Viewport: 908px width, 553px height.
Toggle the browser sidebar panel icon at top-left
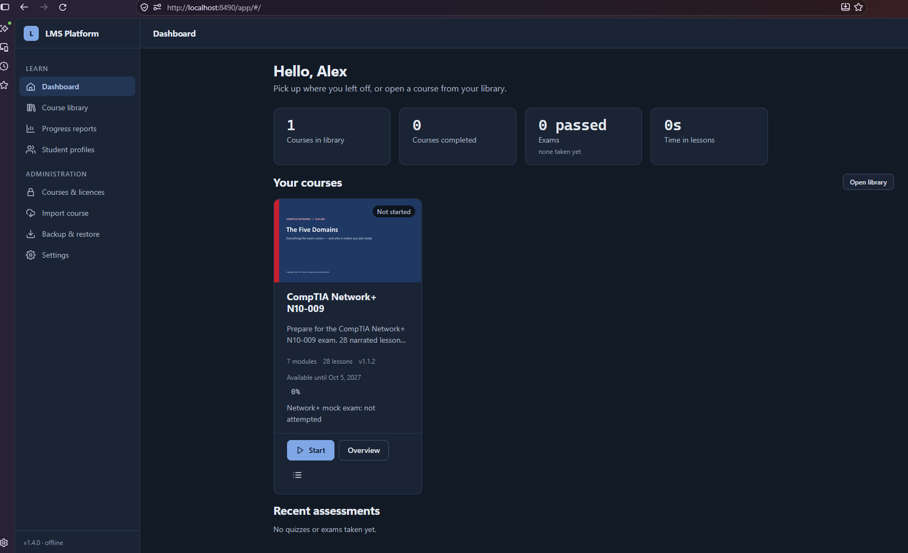tap(5, 7)
